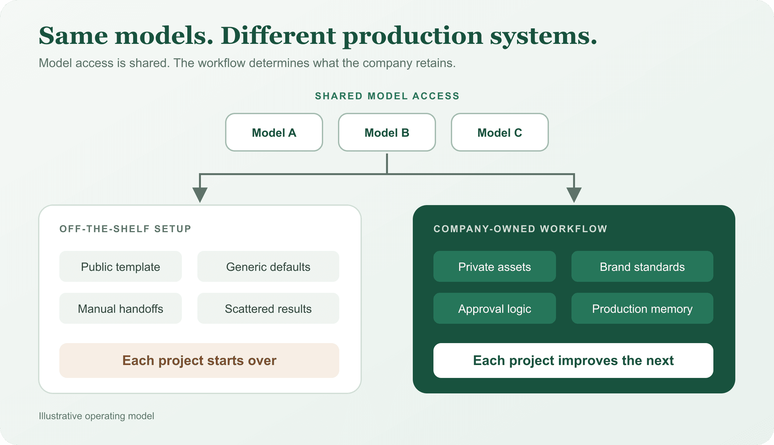The width and height of the screenshot is (774, 445).
Task: Select the Model C box
Action: 500,132
